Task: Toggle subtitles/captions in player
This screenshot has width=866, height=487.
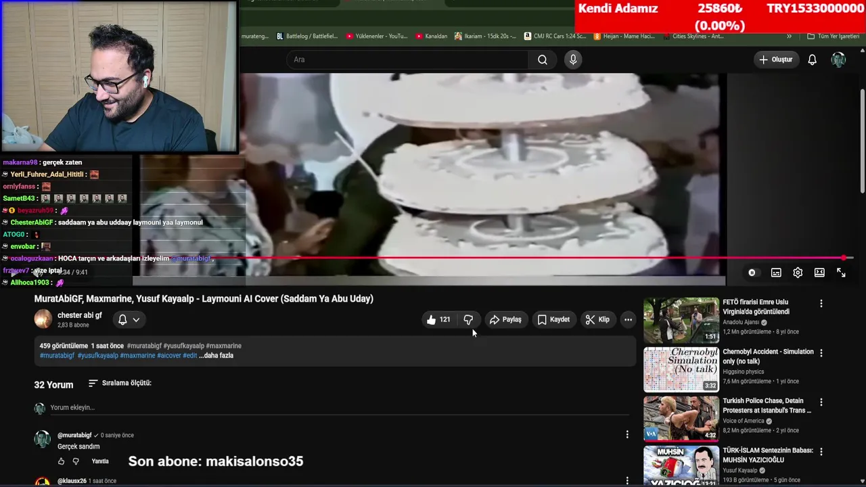Action: (776, 273)
